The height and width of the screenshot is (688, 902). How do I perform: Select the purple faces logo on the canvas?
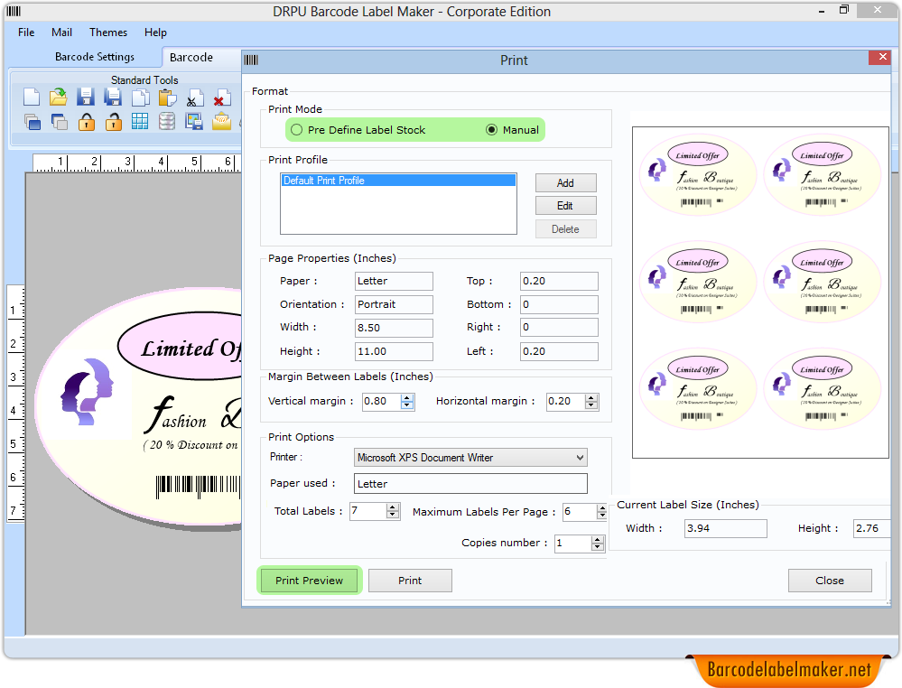pos(88,393)
